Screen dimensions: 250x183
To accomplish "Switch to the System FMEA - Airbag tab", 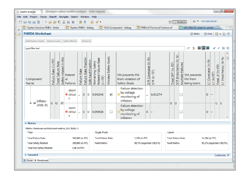I will coord(80,28).
